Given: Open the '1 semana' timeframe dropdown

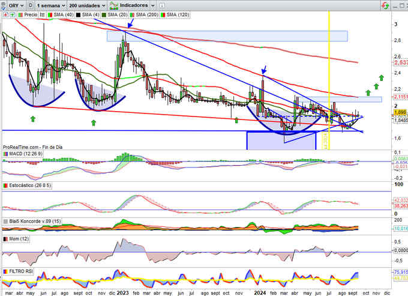Looking at the screenshot, I should 51,5.
